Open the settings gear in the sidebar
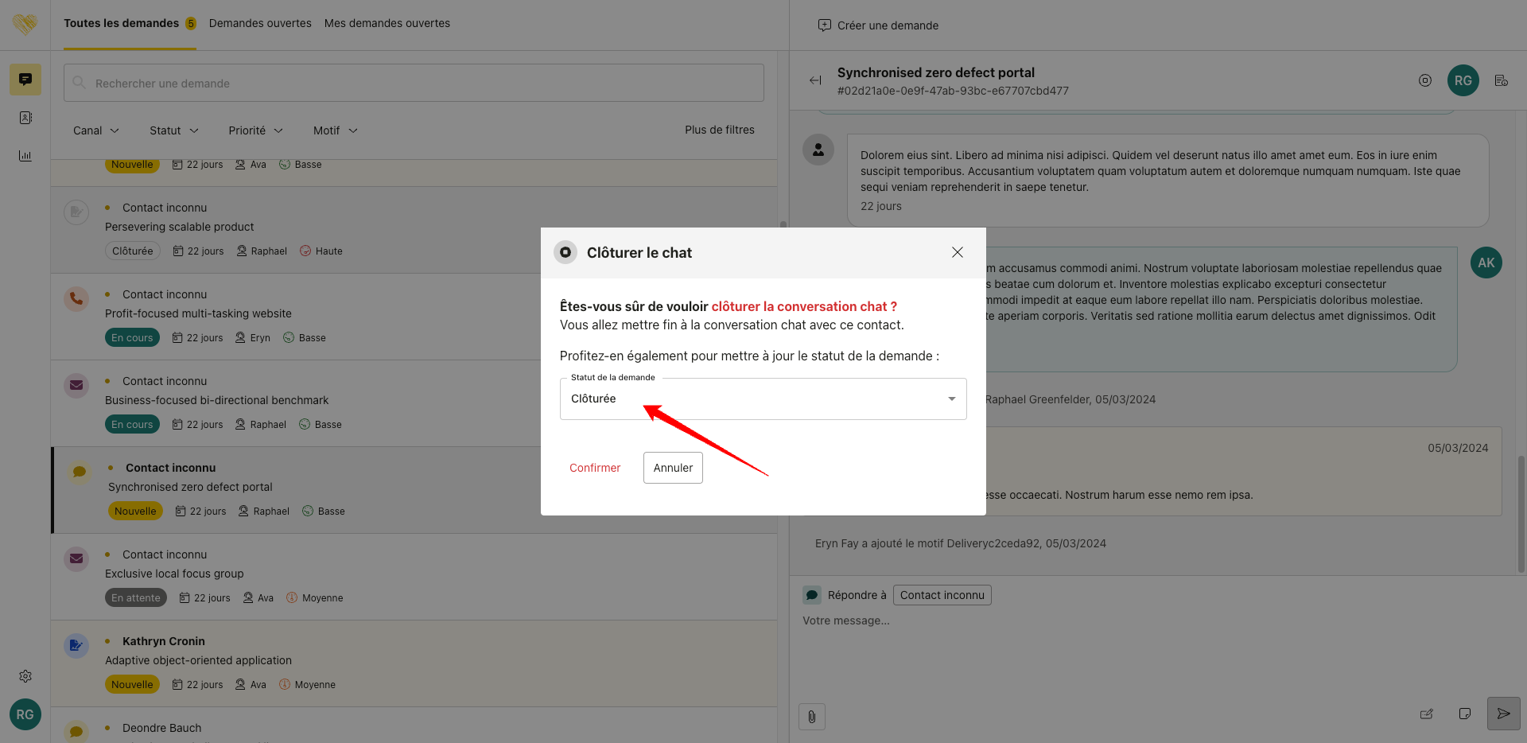 [x=25, y=676]
